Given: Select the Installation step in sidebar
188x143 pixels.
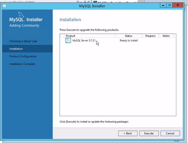Looking at the screenshot, I should pos(27,49).
